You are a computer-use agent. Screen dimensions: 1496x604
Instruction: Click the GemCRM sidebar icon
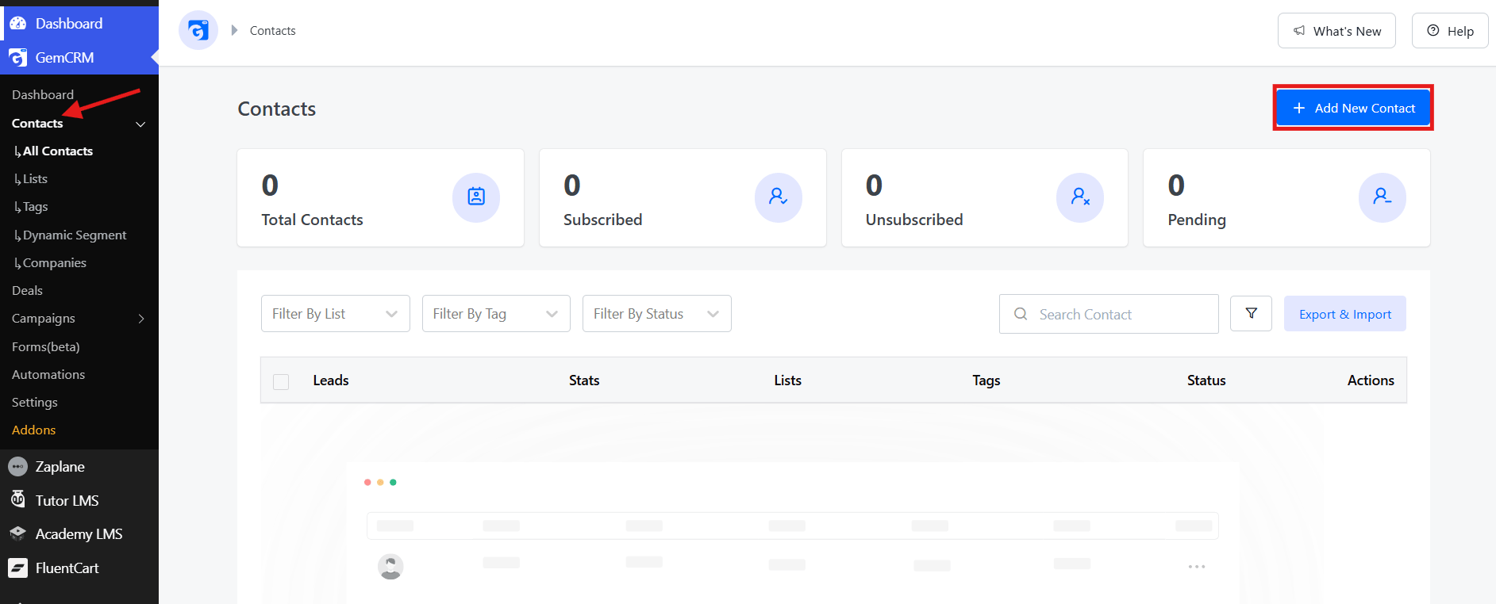17,58
